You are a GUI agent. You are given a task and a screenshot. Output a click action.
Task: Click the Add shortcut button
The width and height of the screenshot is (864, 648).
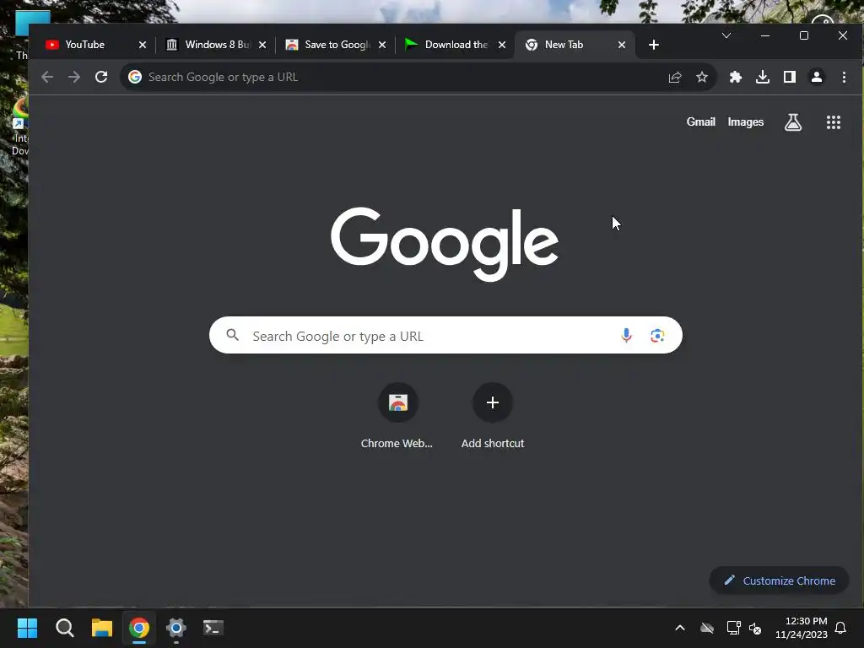[493, 417]
